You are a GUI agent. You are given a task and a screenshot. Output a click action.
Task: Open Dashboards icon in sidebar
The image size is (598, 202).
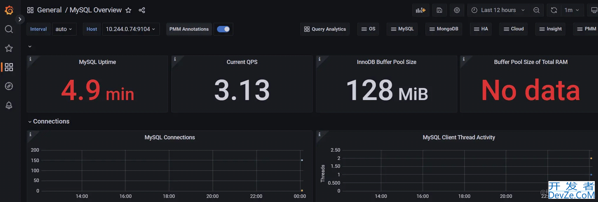point(9,67)
